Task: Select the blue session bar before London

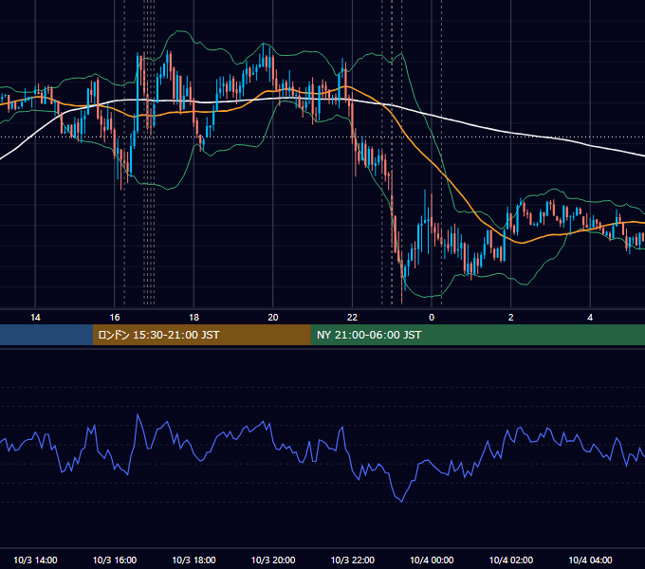Action: [x=46, y=335]
